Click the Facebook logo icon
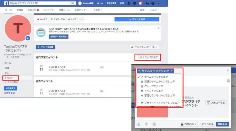Image resolution: width=236 pixels, height=131 pixels. point(6,3)
